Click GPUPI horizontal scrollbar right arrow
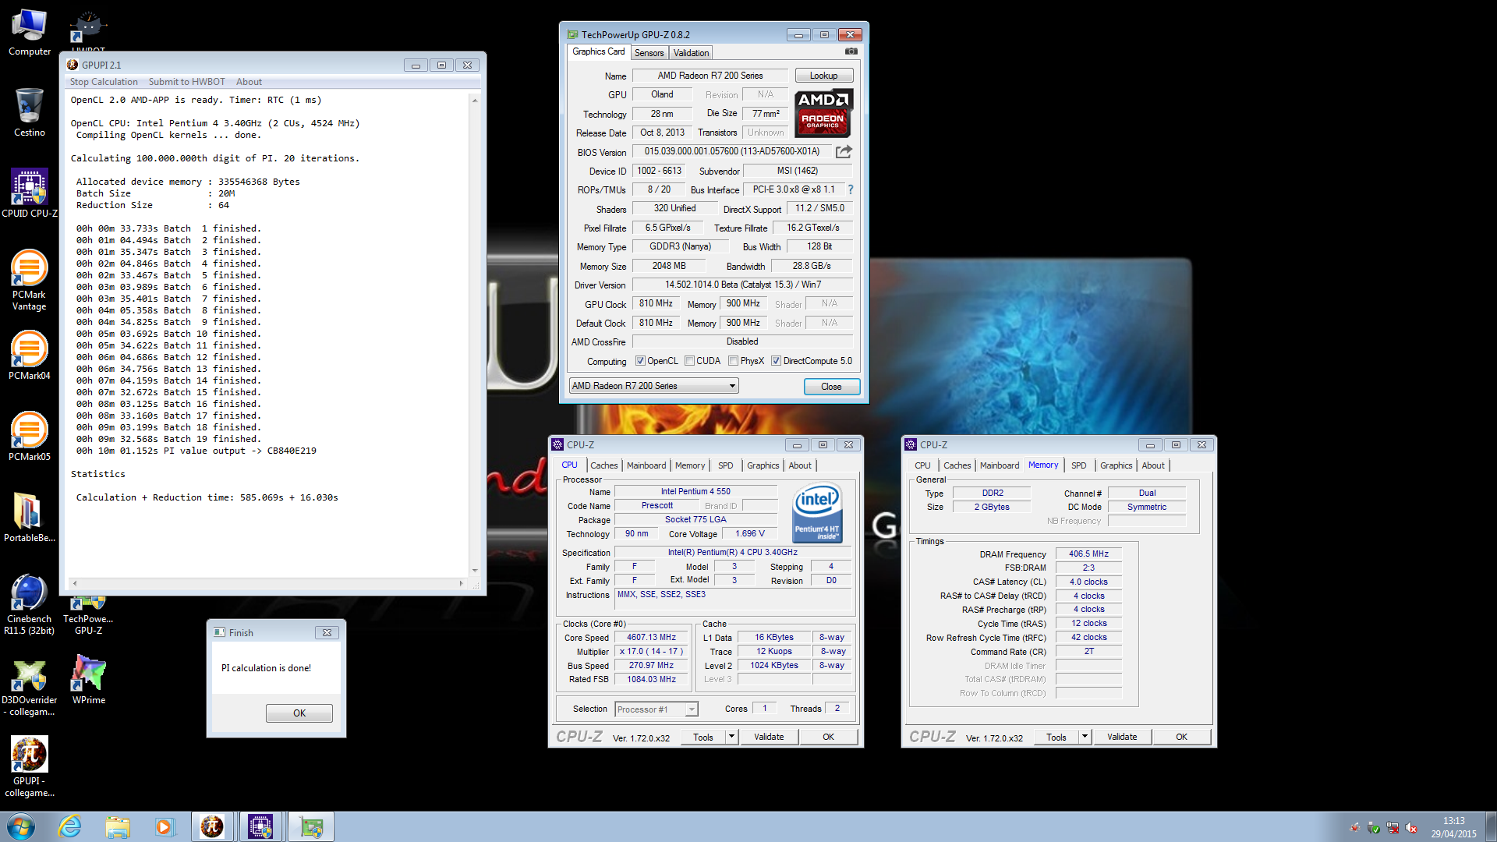 461,583
